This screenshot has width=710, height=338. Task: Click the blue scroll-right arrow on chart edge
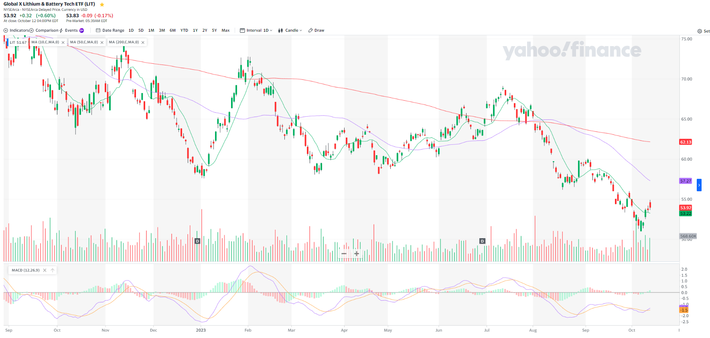pos(699,185)
